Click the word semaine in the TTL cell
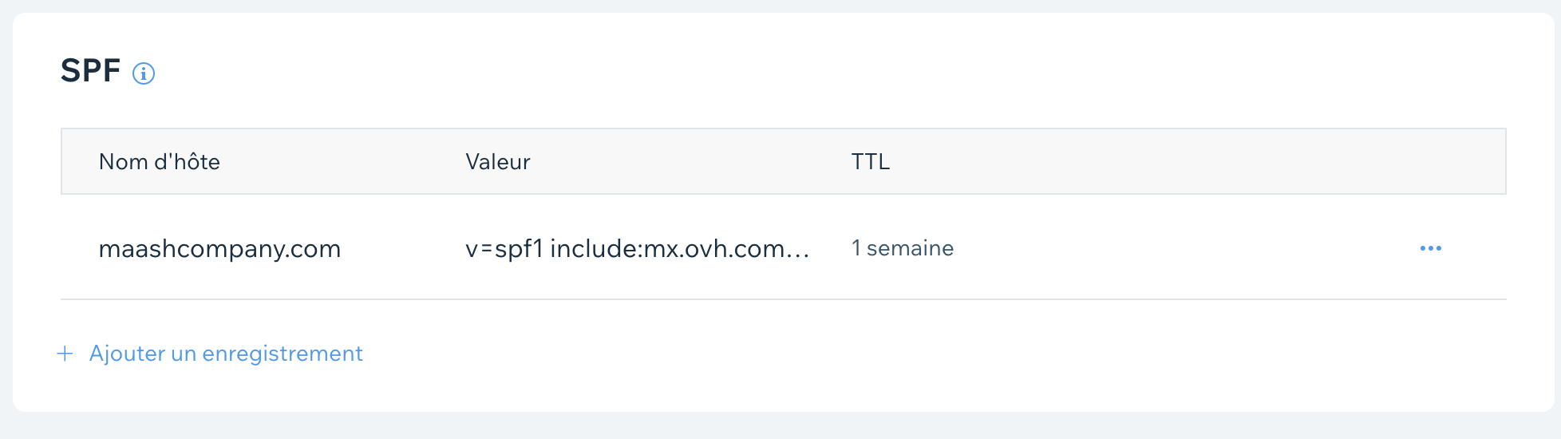The height and width of the screenshot is (439, 1561). (910, 248)
